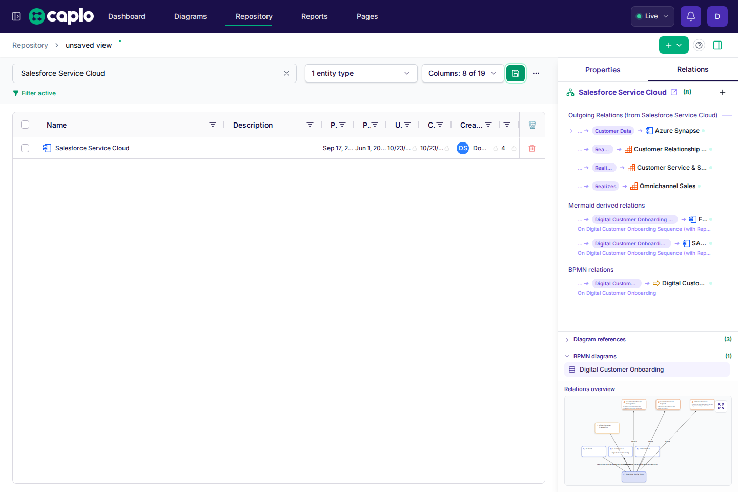Screen dimensions: 738x492
Task: Select the Relations tab
Action: point(693,69)
